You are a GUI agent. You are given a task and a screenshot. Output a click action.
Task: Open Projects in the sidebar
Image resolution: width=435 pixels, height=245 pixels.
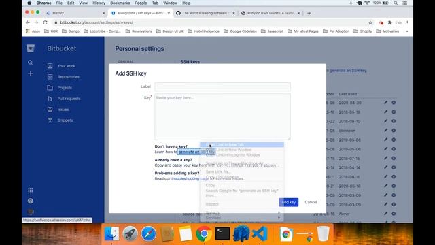(x=65, y=88)
